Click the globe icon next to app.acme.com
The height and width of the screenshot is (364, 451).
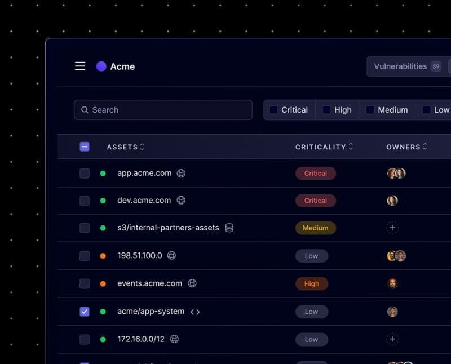click(180, 173)
